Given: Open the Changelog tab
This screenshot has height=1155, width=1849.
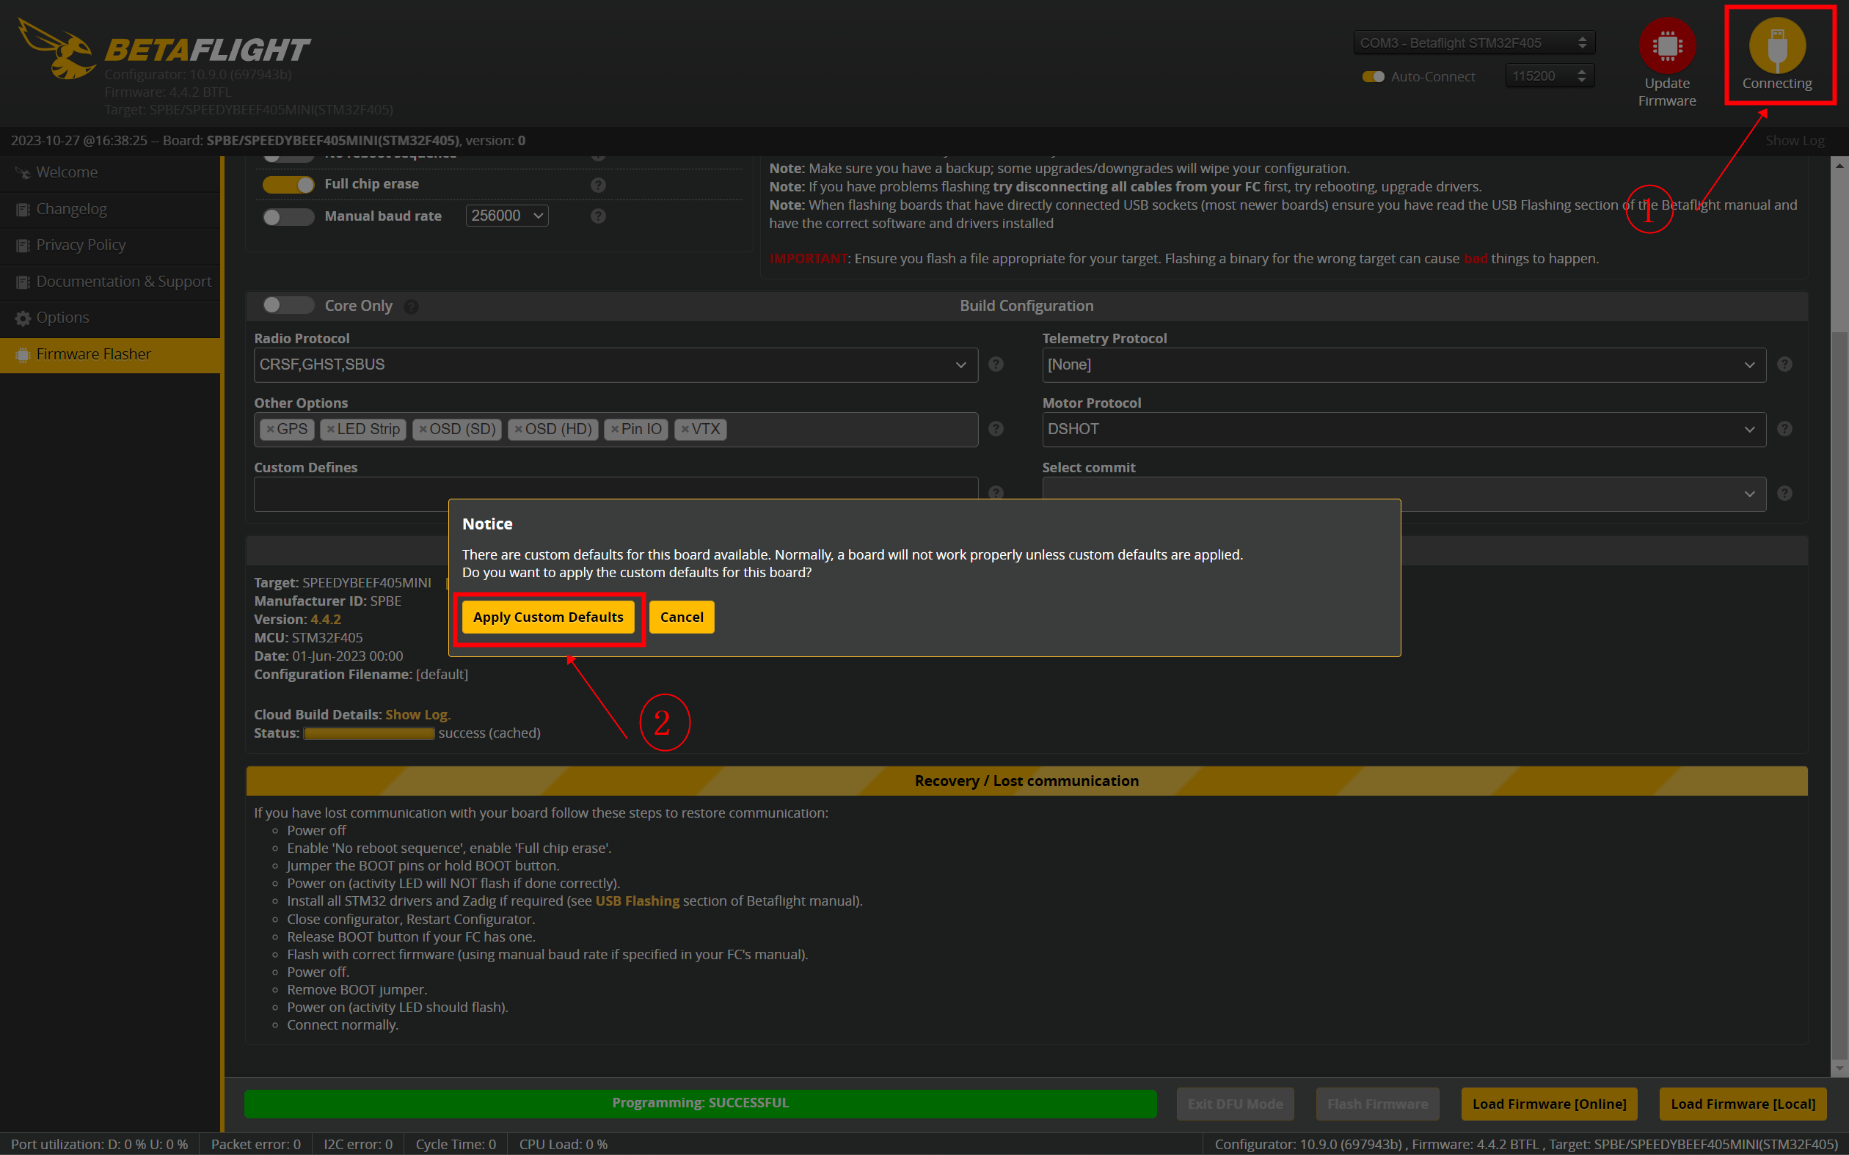Looking at the screenshot, I should point(110,209).
